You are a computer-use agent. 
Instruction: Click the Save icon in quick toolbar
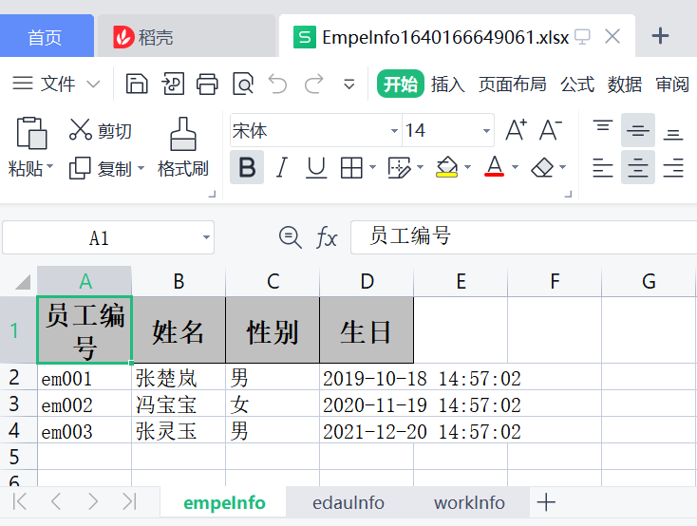137,85
